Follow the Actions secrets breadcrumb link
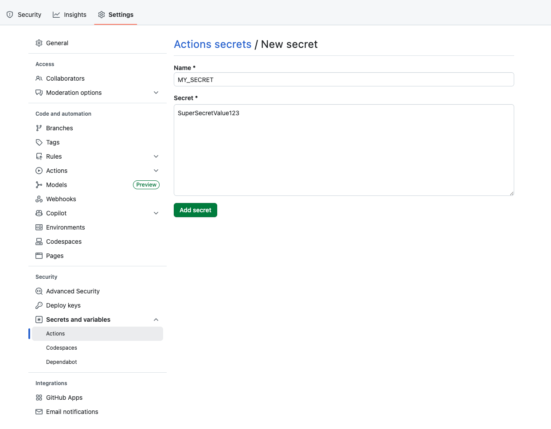This screenshot has width=551, height=429. tap(212, 44)
